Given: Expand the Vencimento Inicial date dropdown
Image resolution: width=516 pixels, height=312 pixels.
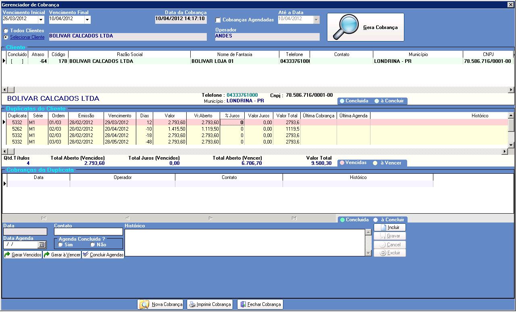Looking at the screenshot, I should (41, 19).
